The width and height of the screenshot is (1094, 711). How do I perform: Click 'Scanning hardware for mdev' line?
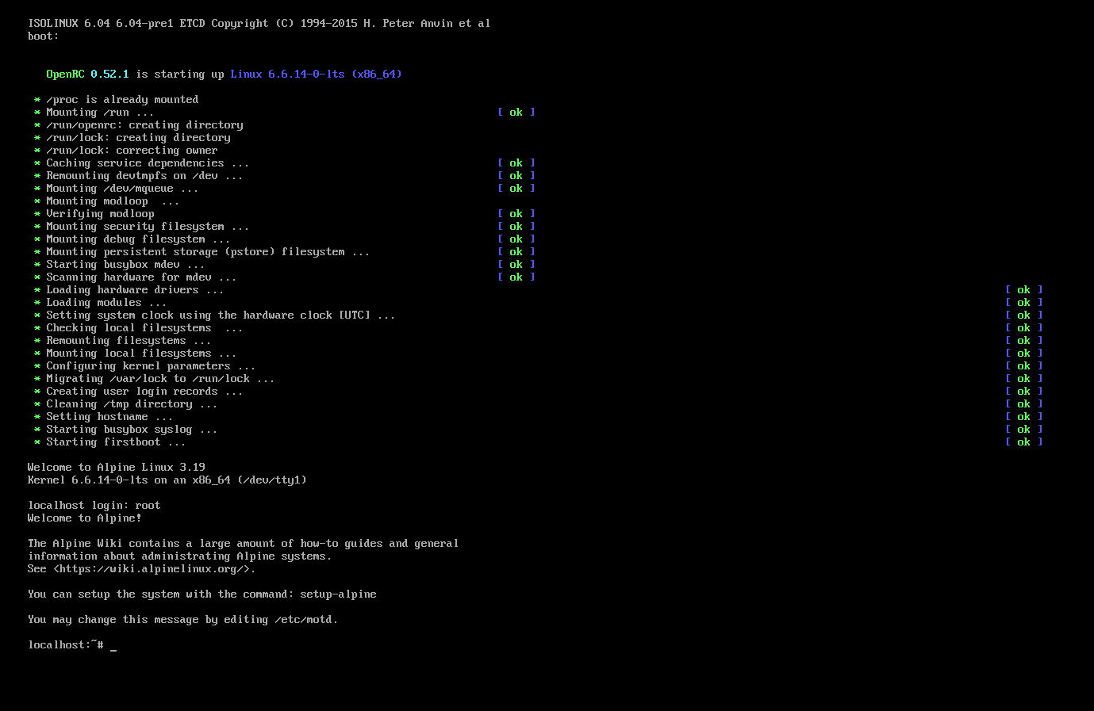point(141,277)
